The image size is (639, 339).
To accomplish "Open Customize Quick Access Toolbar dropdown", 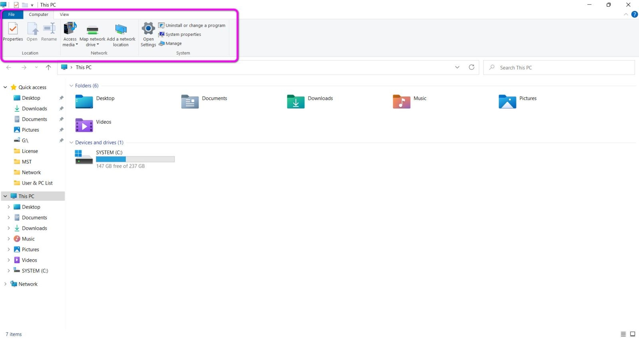I will 32,5.
